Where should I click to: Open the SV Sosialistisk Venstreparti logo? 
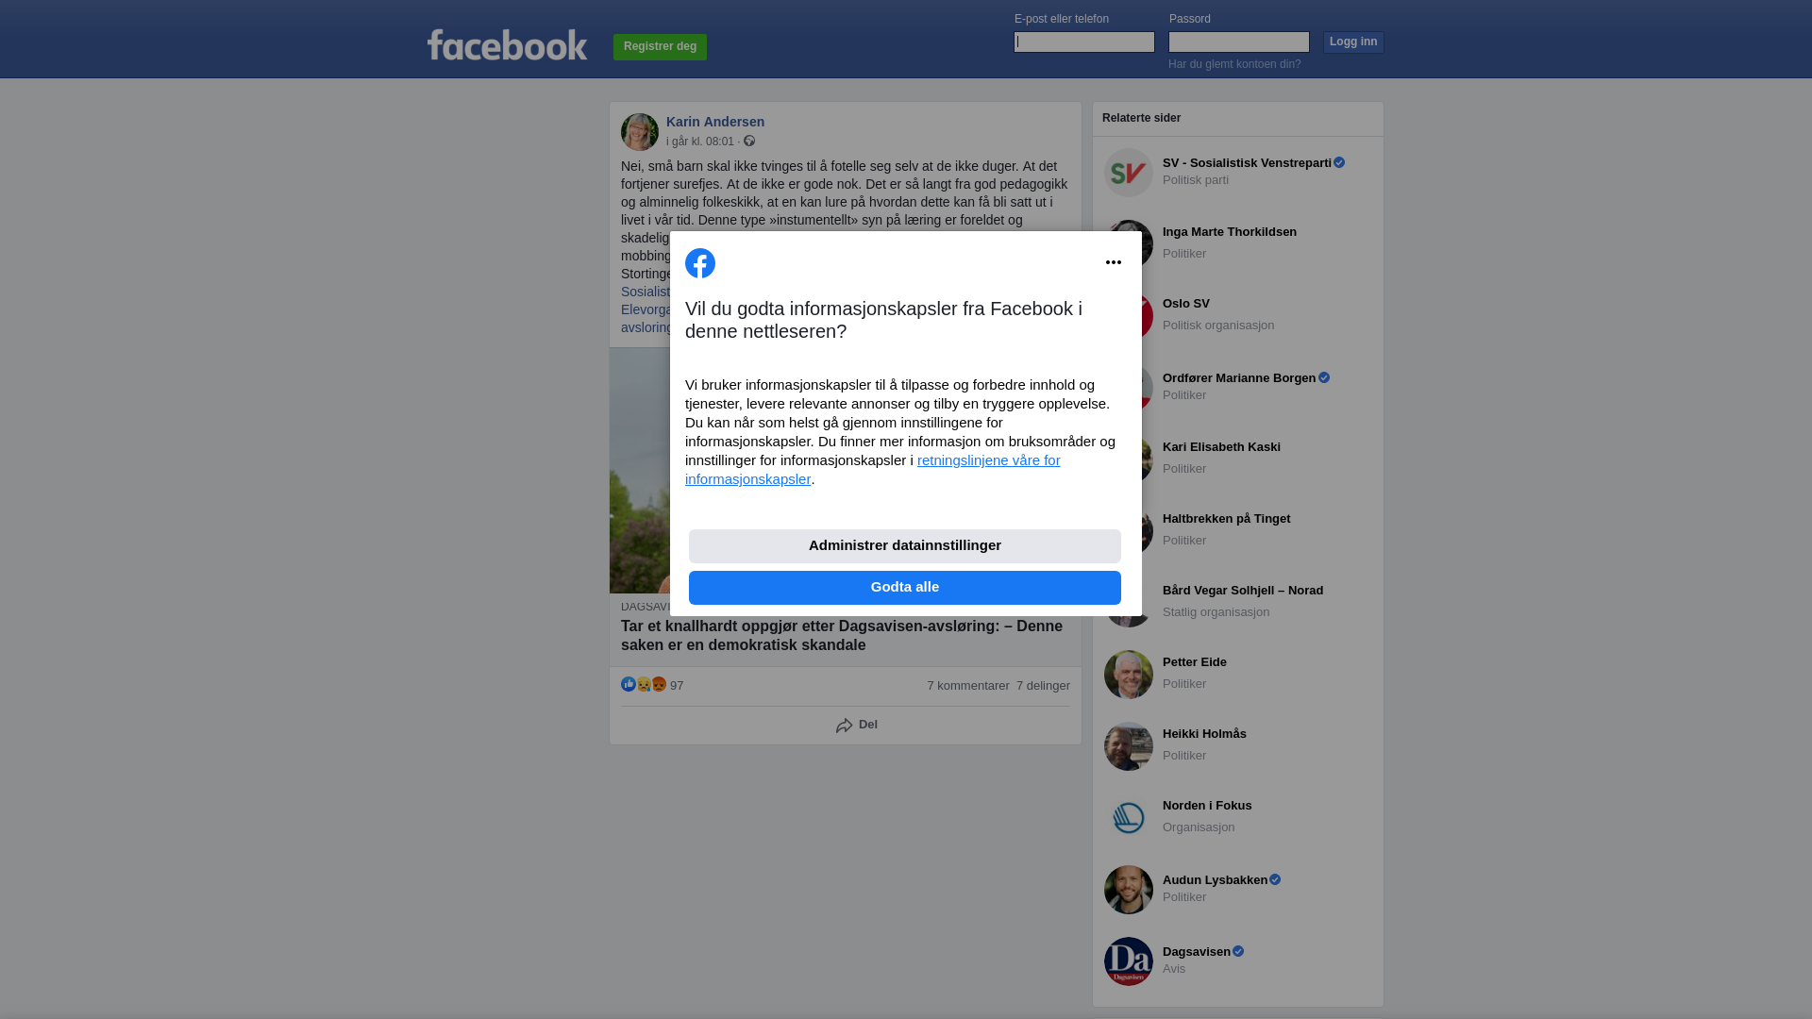pos(1129,173)
